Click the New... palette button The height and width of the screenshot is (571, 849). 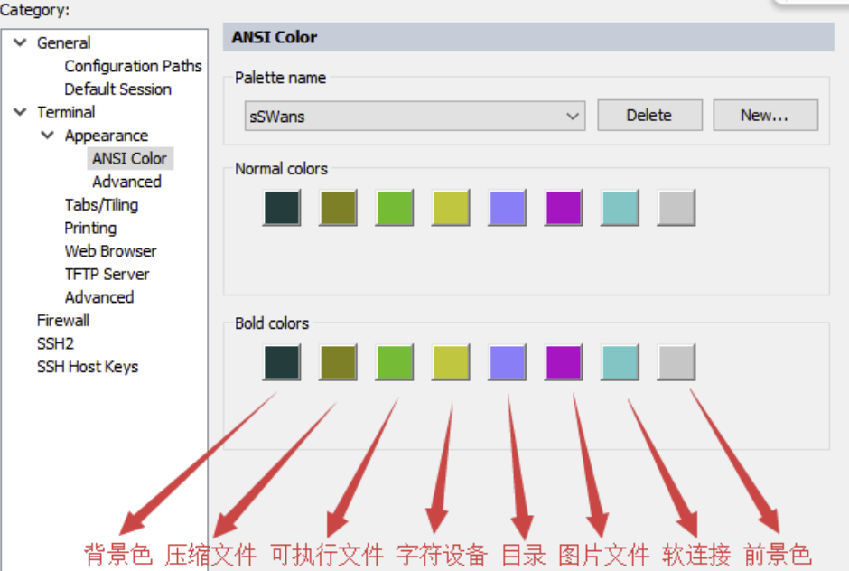[765, 115]
